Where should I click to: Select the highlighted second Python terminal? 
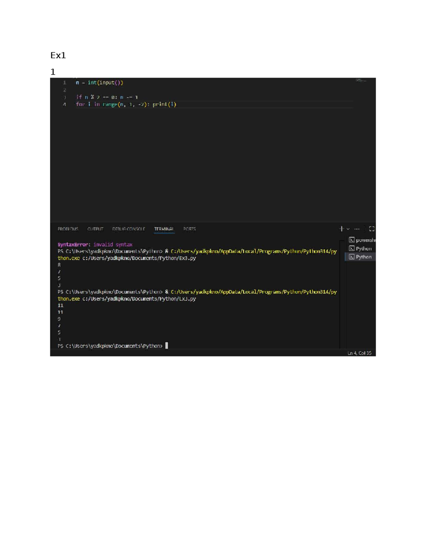tap(360, 257)
